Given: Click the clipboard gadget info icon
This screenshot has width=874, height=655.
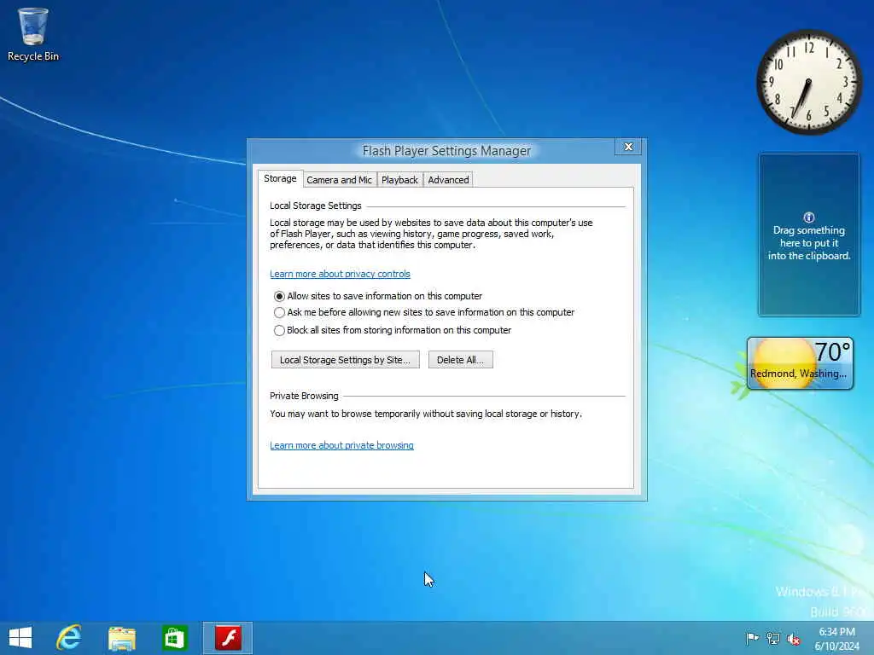Looking at the screenshot, I should [809, 217].
